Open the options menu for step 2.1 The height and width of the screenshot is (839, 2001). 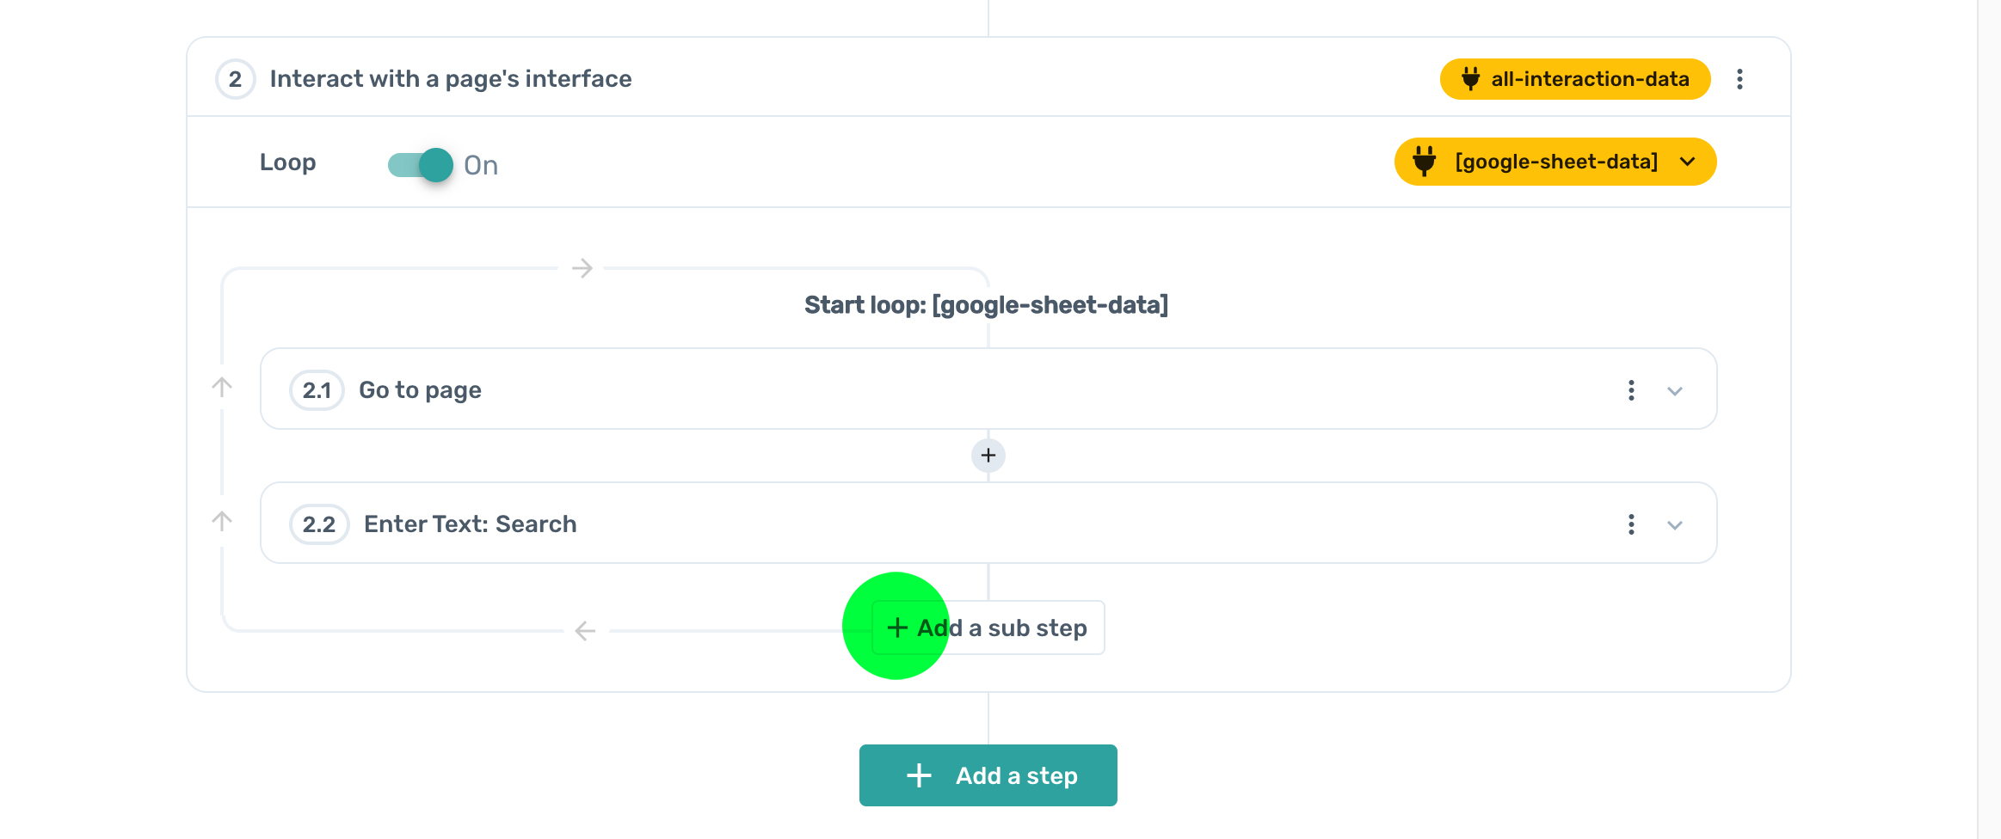1630,391
